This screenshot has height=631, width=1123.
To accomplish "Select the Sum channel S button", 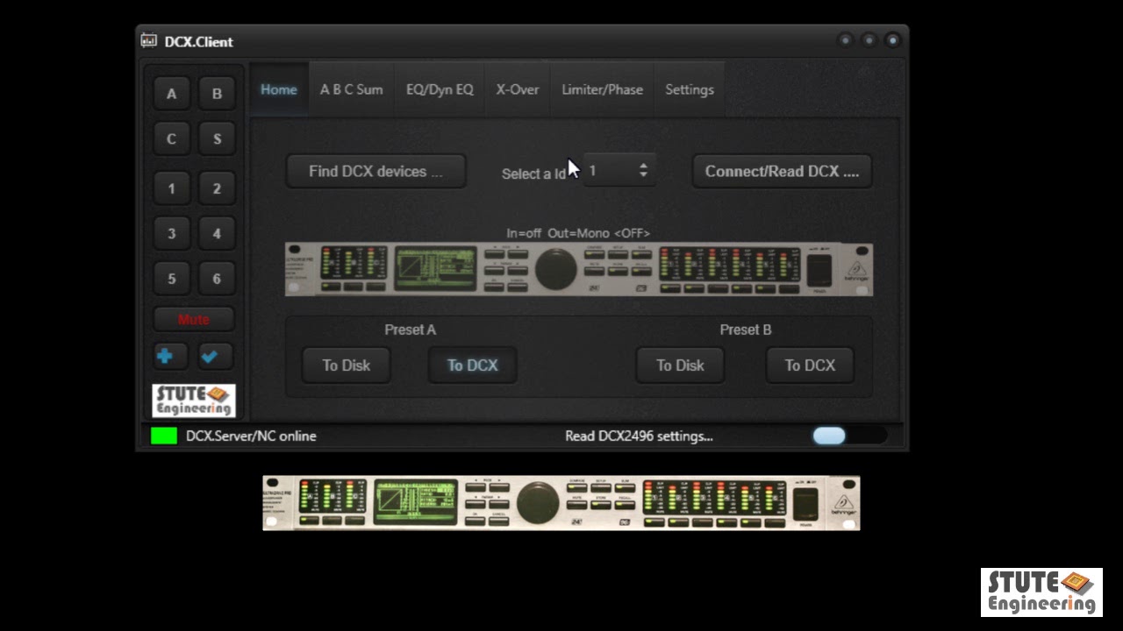I will [217, 138].
